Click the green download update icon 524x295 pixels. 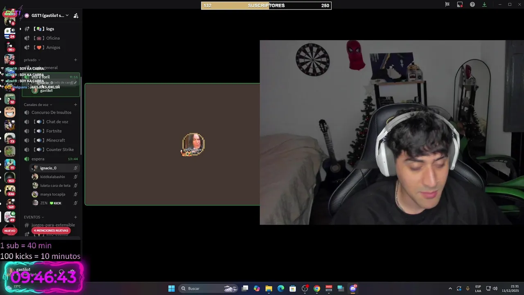click(x=484, y=5)
